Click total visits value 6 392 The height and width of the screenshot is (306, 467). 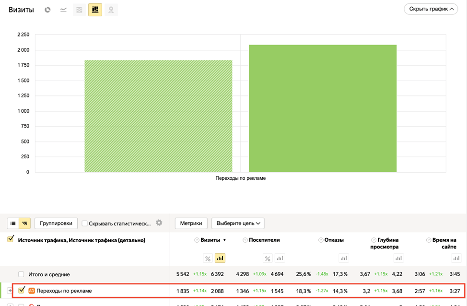tap(217, 274)
